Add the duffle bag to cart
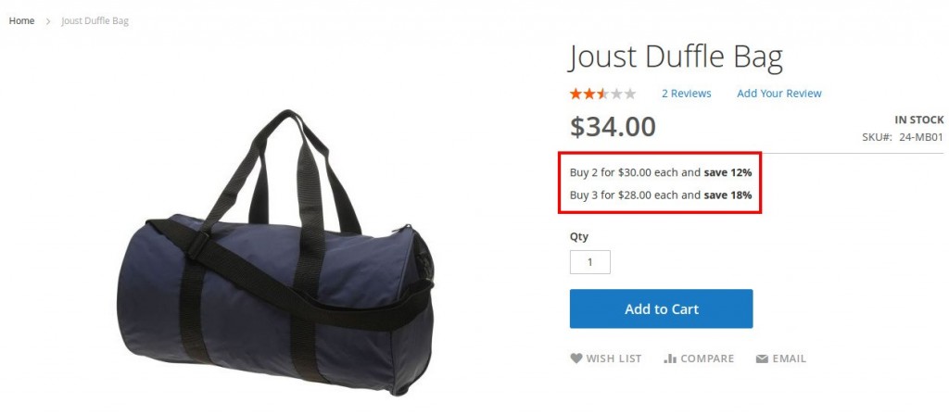949x415 pixels. pyautogui.click(x=661, y=308)
